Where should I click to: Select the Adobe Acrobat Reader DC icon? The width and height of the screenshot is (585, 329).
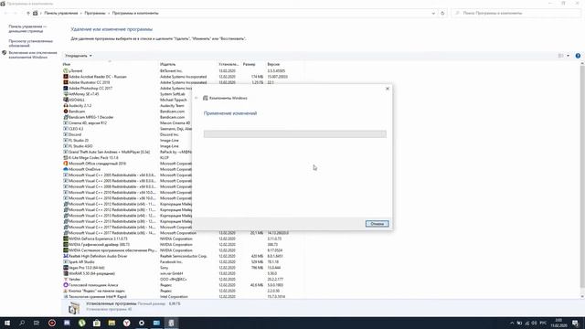click(x=66, y=77)
